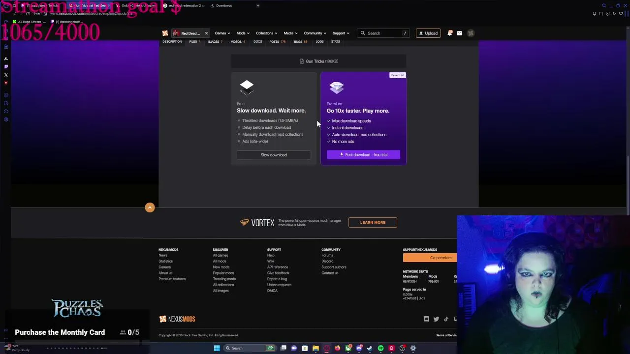Click the Nexus Mods search field
The image size is (630, 354).
(384, 33)
